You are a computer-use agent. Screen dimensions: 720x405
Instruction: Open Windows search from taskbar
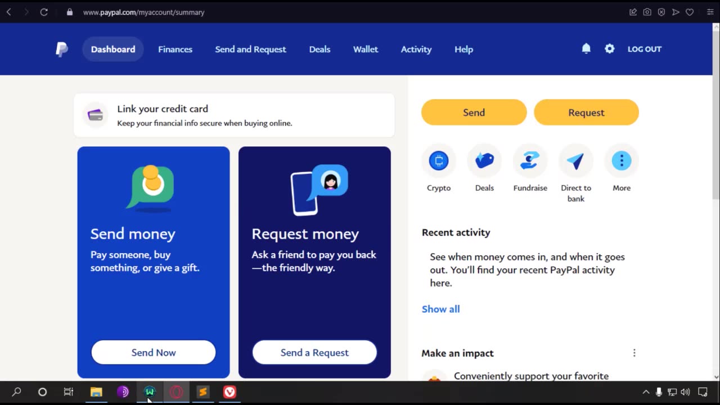[16, 392]
